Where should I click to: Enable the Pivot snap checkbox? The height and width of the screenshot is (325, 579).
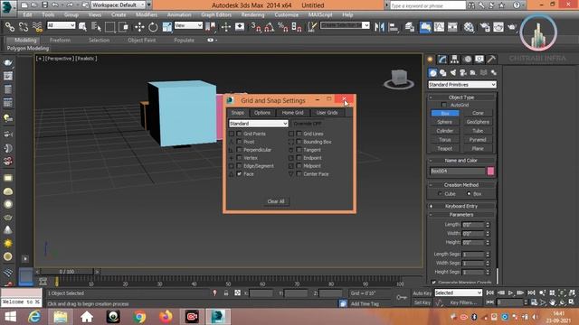[239, 142]
